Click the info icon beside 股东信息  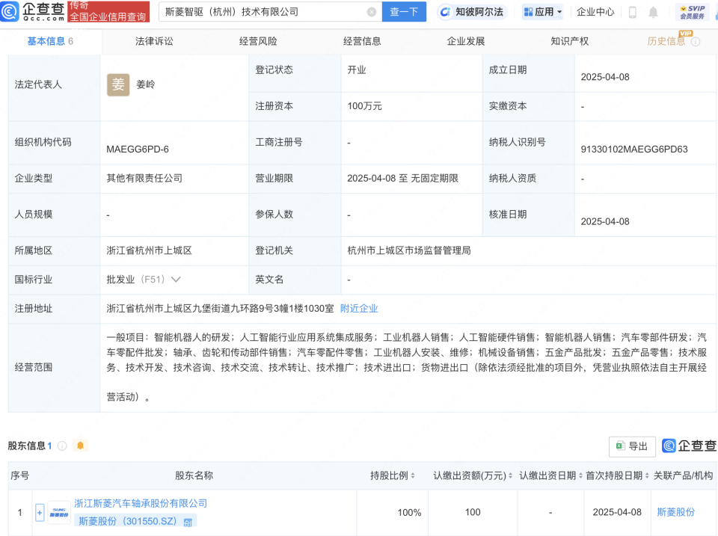(x=62, y=446)
